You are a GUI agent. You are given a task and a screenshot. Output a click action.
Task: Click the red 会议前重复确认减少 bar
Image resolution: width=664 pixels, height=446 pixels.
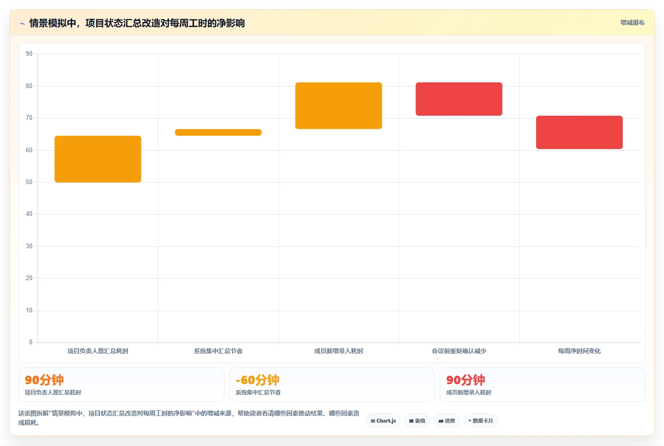(x=459, y=99)
